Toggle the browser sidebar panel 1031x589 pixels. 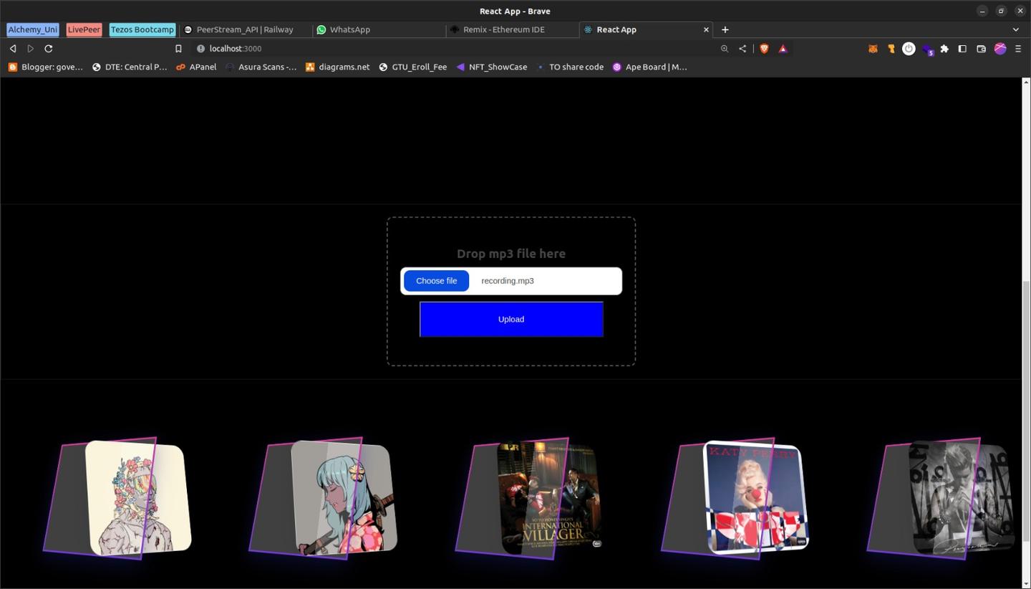coord(962,49)
